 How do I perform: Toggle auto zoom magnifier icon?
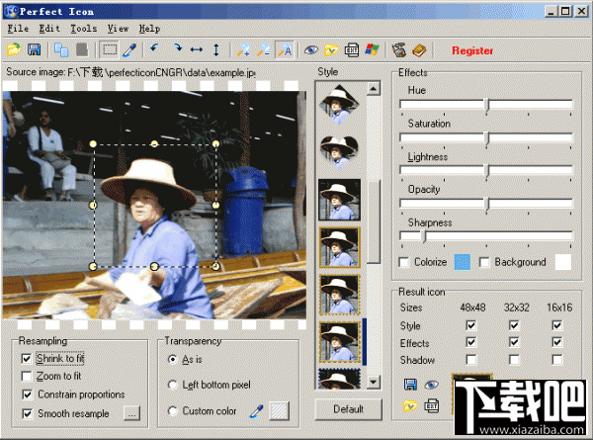(285, 50)
